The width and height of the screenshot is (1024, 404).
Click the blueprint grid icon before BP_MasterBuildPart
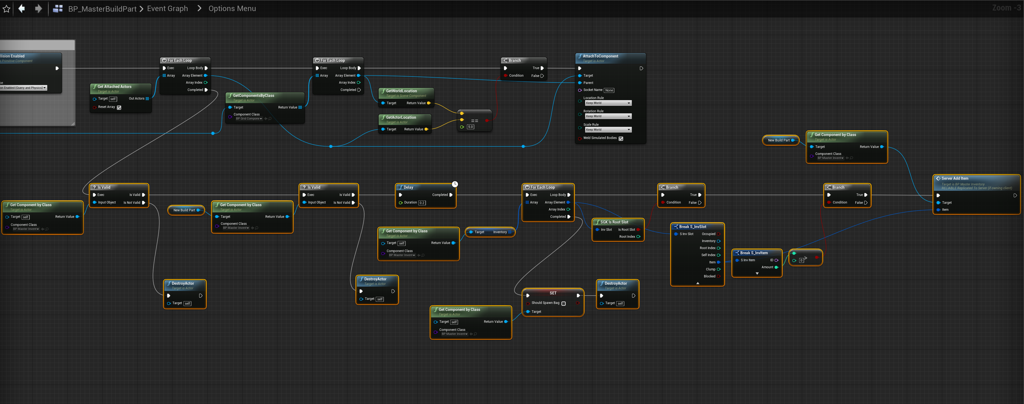[58, 9]
